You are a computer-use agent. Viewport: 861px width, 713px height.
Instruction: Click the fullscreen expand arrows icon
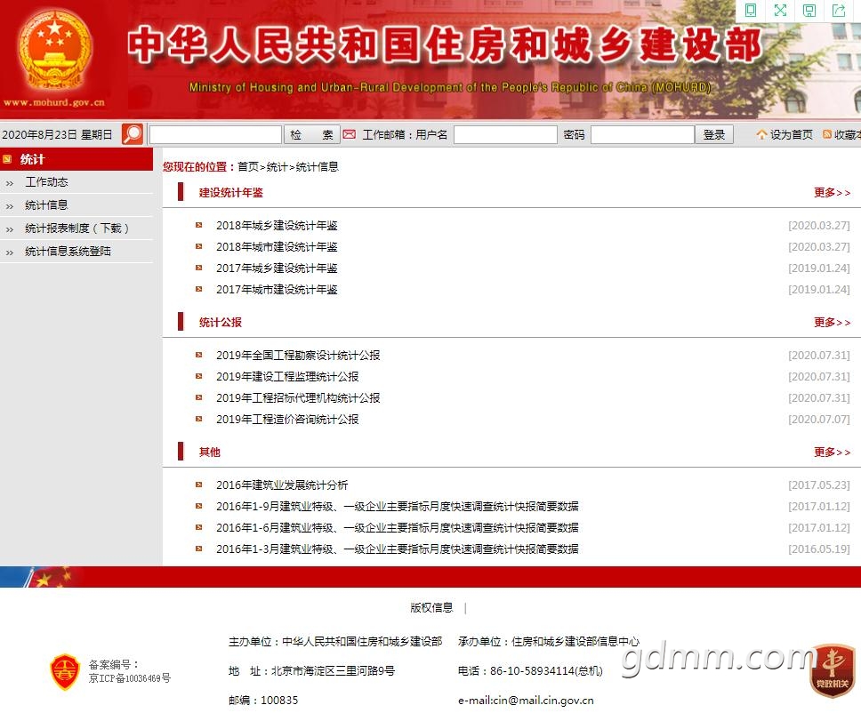(780, 11)
